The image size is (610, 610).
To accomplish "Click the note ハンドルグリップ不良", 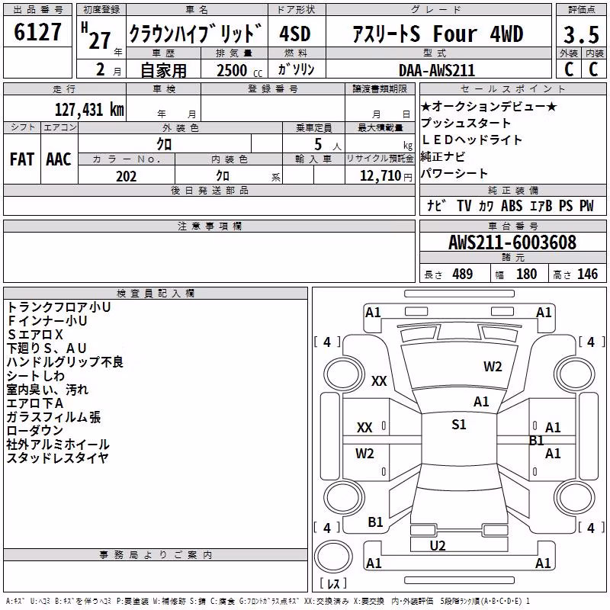I will pos(65,361).
